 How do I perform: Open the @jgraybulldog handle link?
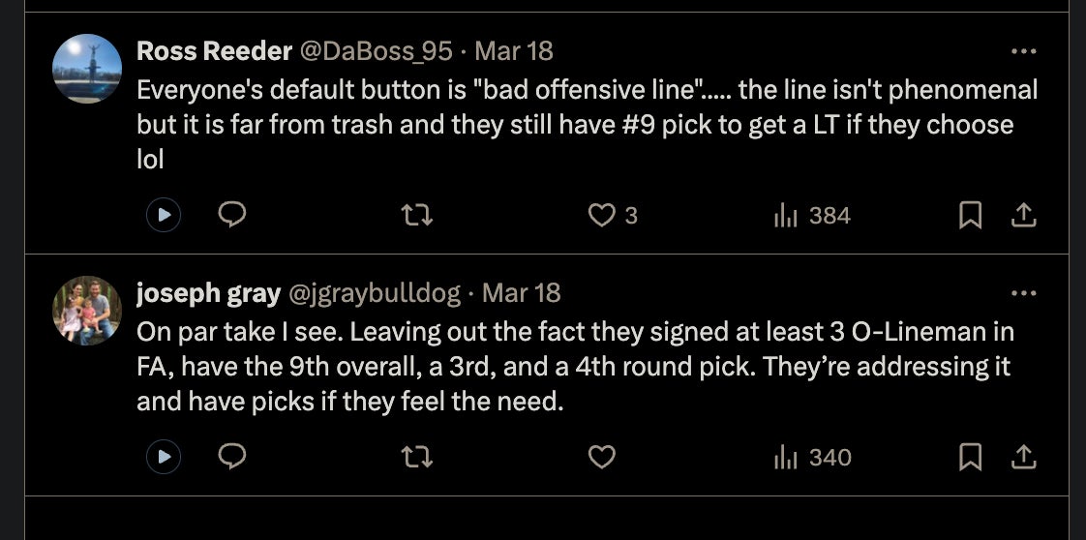(377, 292)
